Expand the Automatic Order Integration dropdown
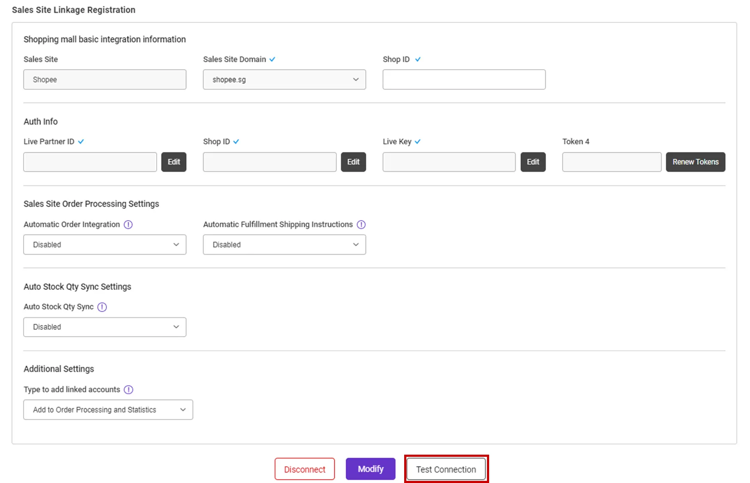The image size is (750, 483). [105, 245]
